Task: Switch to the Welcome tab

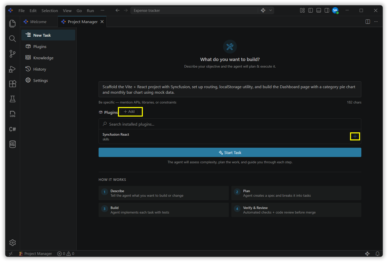Action: pyautogui.click(x=39, y=22)
